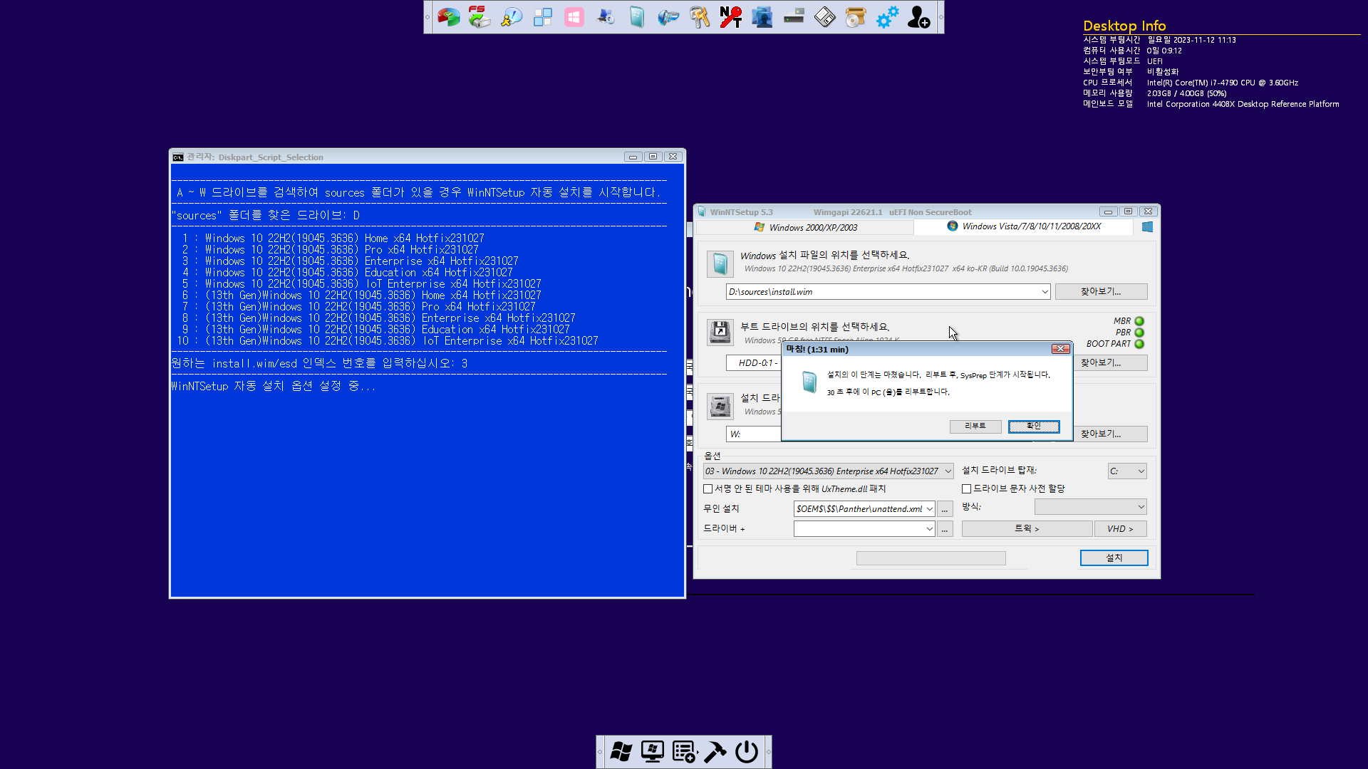This screenshot has height=769, width=1368.
Task: Open the computer with gear icon
Action: [606, 16]
